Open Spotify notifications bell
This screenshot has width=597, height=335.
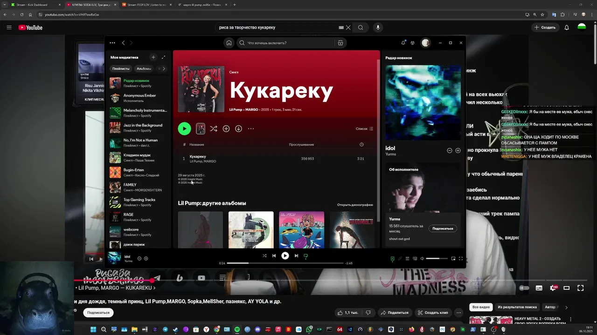(x=403, y=43)
